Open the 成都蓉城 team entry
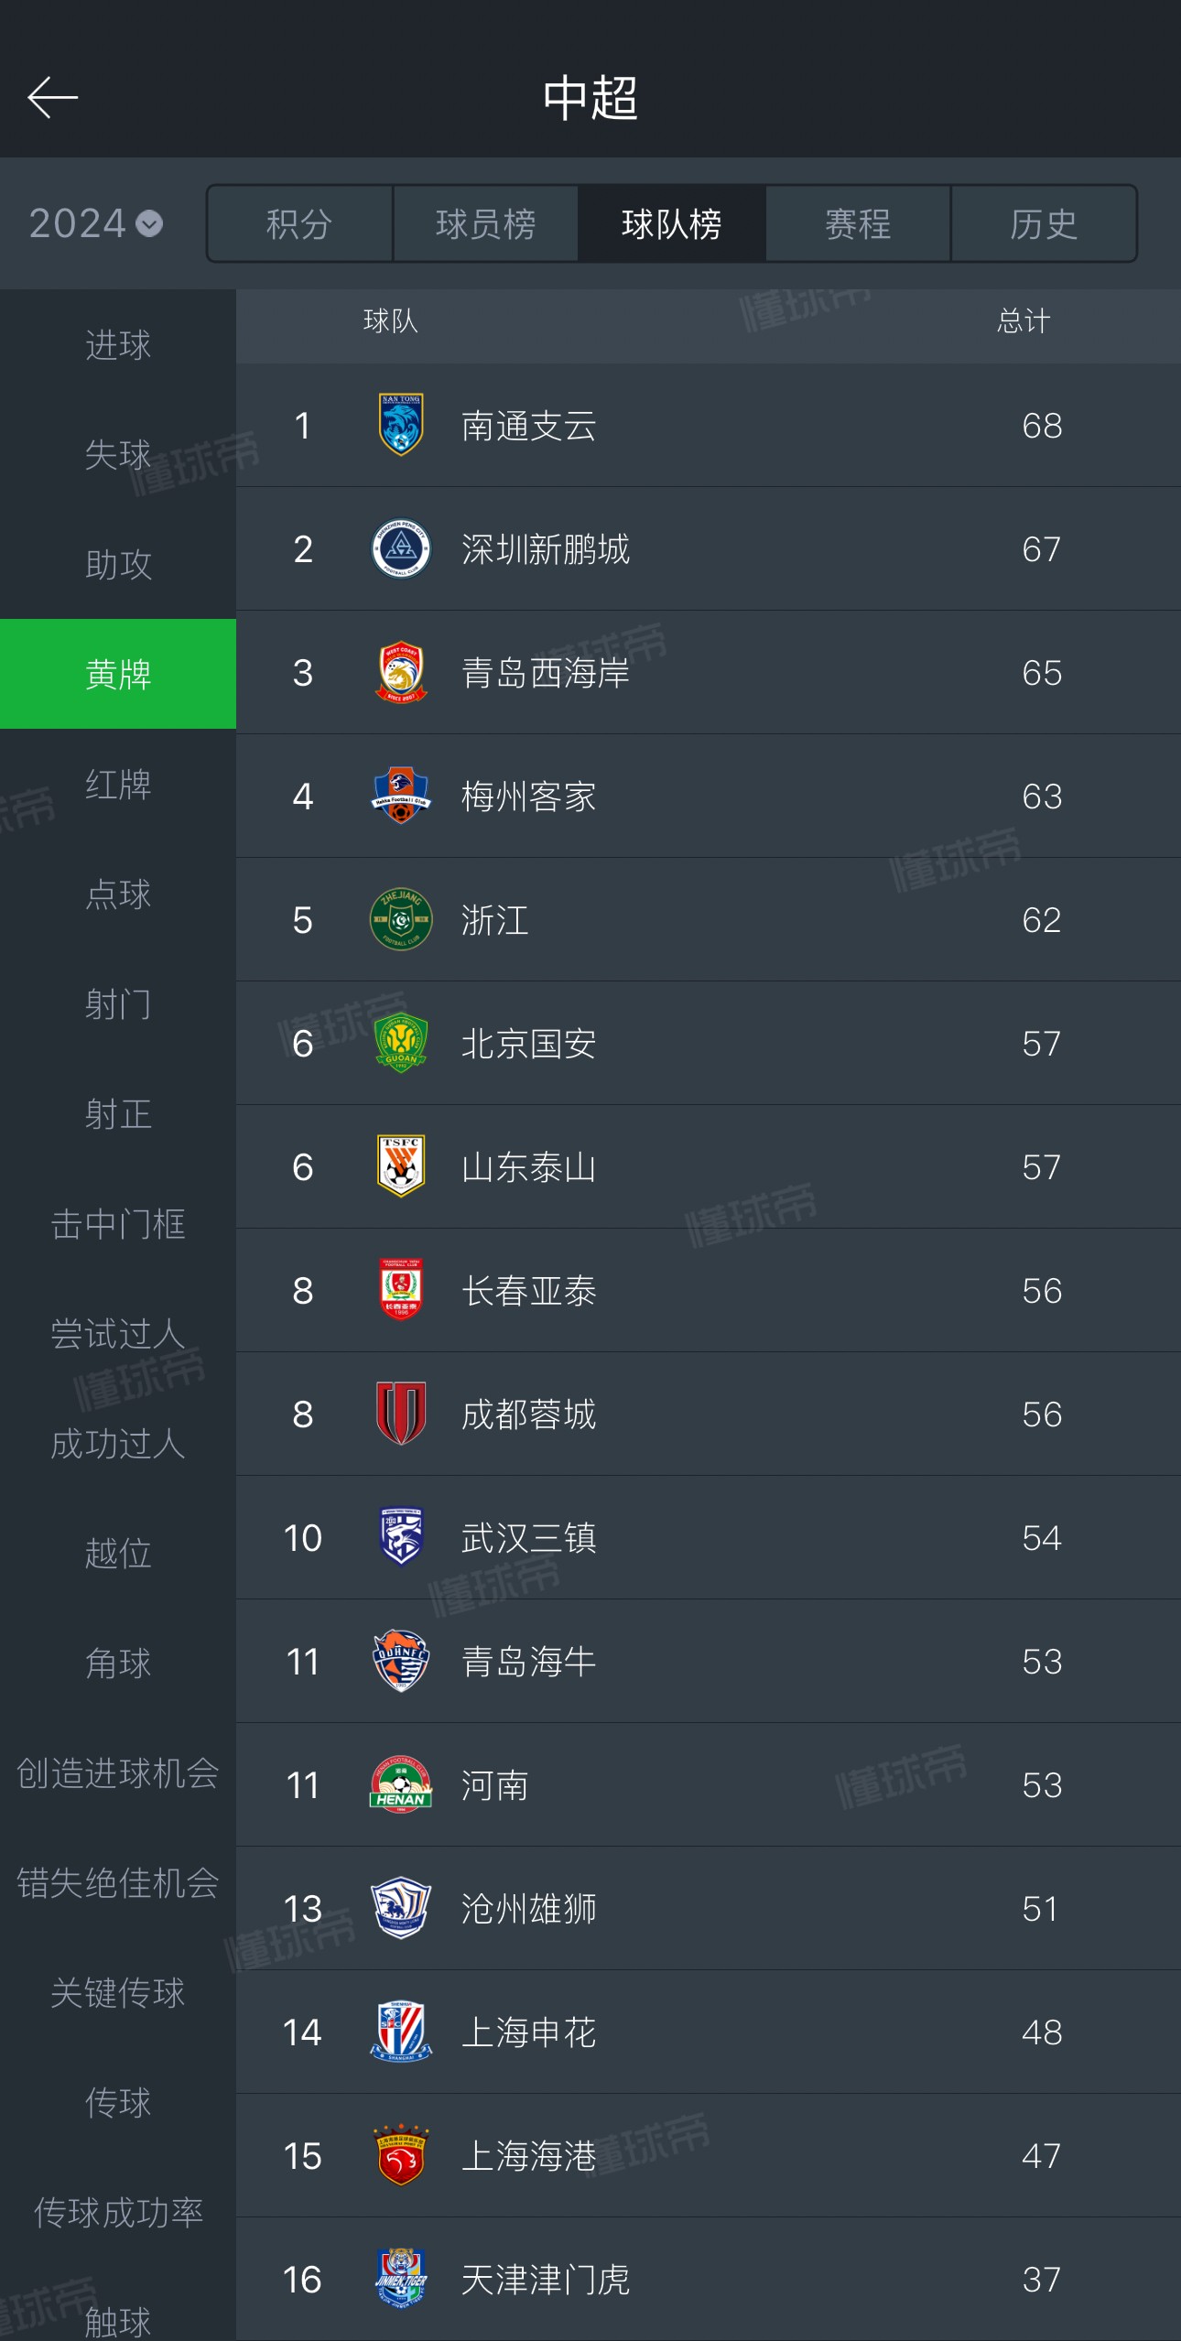1181x2341 pixels. click(x=709, y=1414)
